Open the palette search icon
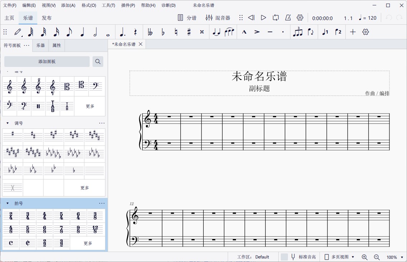The image size is (407, 262). [x=98, y=61]
